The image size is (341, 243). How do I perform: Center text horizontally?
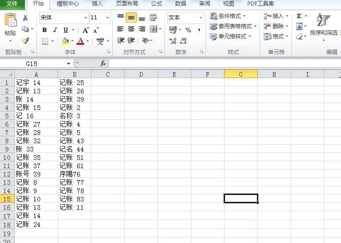click(131, 29)
